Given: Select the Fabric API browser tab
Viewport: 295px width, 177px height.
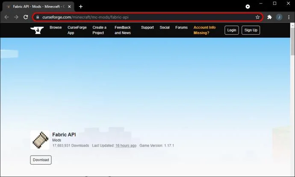Looking at the screenshot, I should 38,6.
